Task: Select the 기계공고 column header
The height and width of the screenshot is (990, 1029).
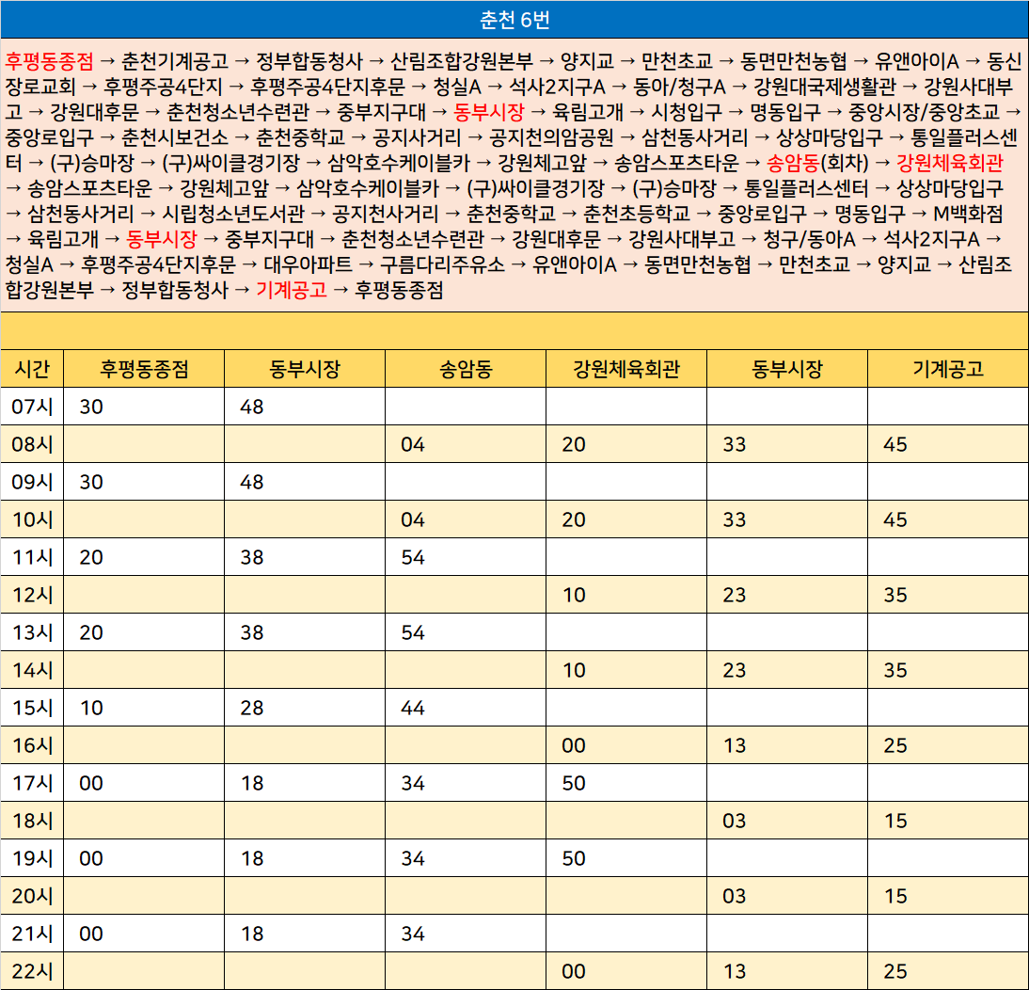Action: (x=947, y=369)
